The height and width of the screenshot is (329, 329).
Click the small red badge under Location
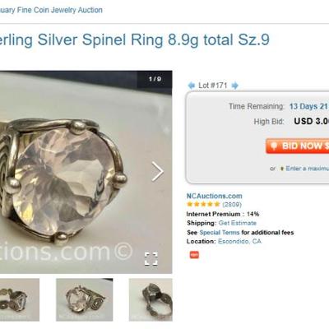194,255
